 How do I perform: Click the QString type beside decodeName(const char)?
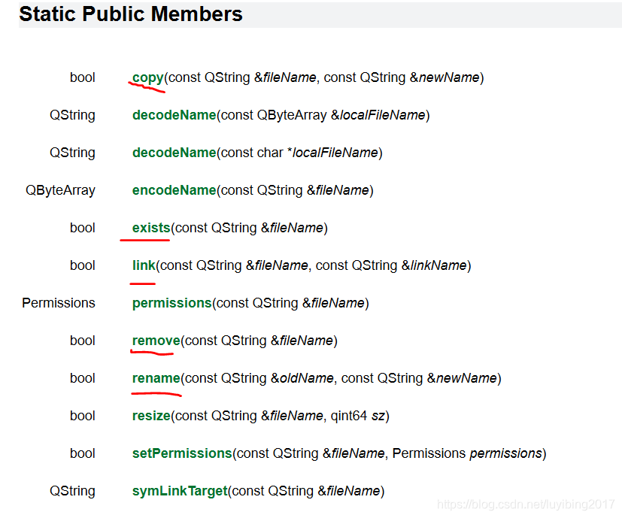(x=72, y=153)
